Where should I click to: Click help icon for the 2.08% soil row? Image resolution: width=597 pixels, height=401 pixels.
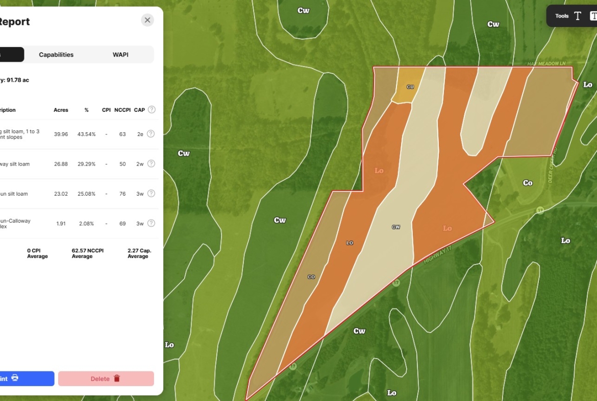[x=151, y=223]
